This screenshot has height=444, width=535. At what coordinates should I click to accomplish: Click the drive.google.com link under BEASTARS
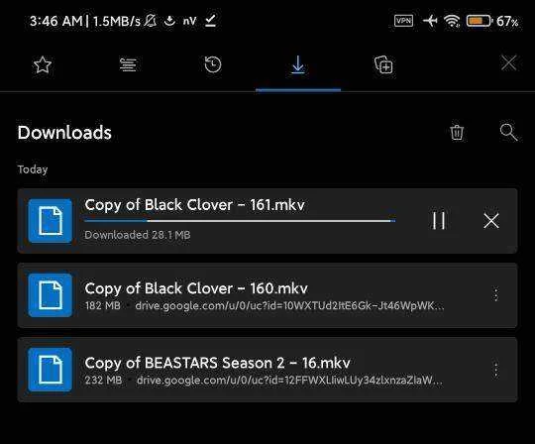point(289,381)
